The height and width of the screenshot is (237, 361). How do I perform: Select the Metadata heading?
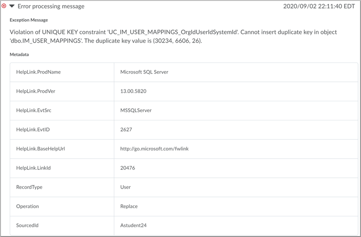(x=19, y=54)
